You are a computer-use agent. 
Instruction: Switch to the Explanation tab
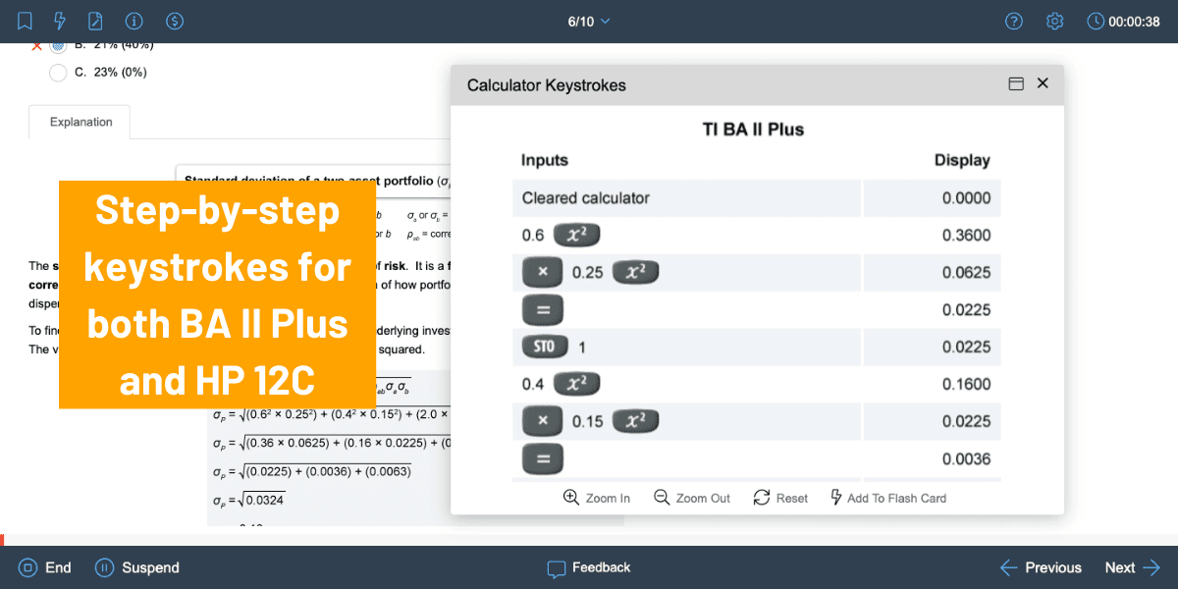(79, 121)
